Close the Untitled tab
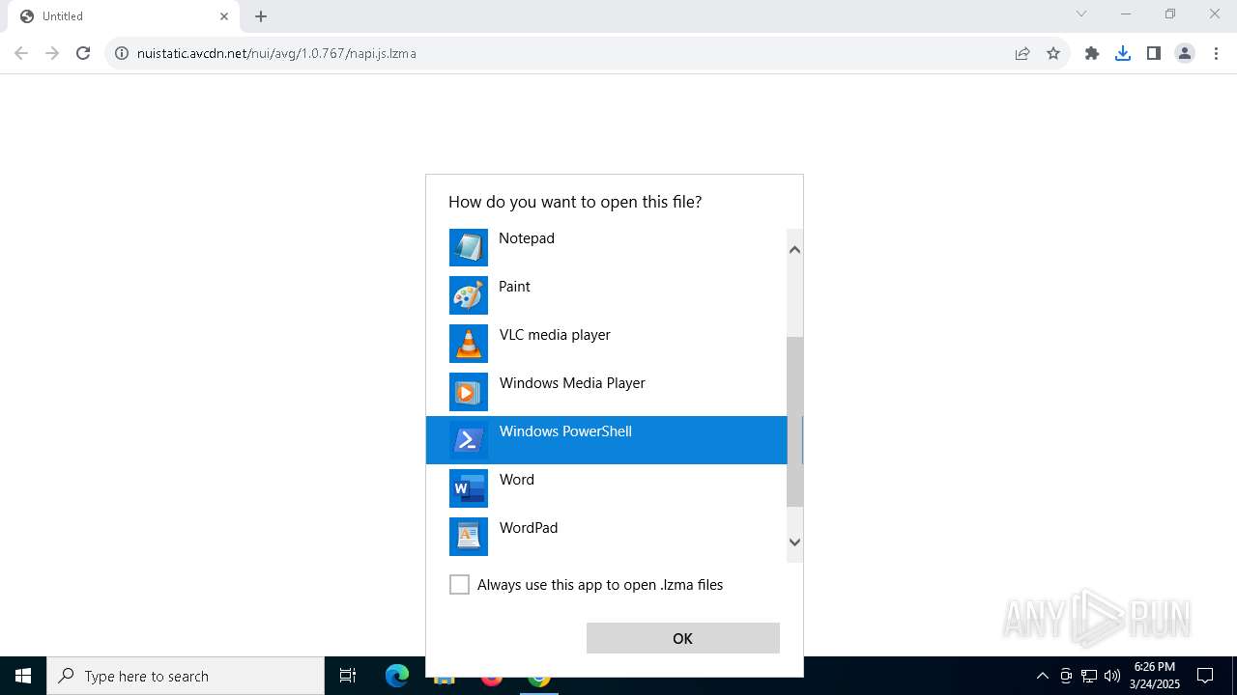 tap(224, 16)
